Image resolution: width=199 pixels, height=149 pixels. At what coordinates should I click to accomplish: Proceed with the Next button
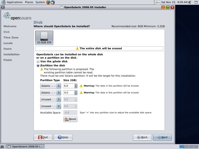(162, 137)
